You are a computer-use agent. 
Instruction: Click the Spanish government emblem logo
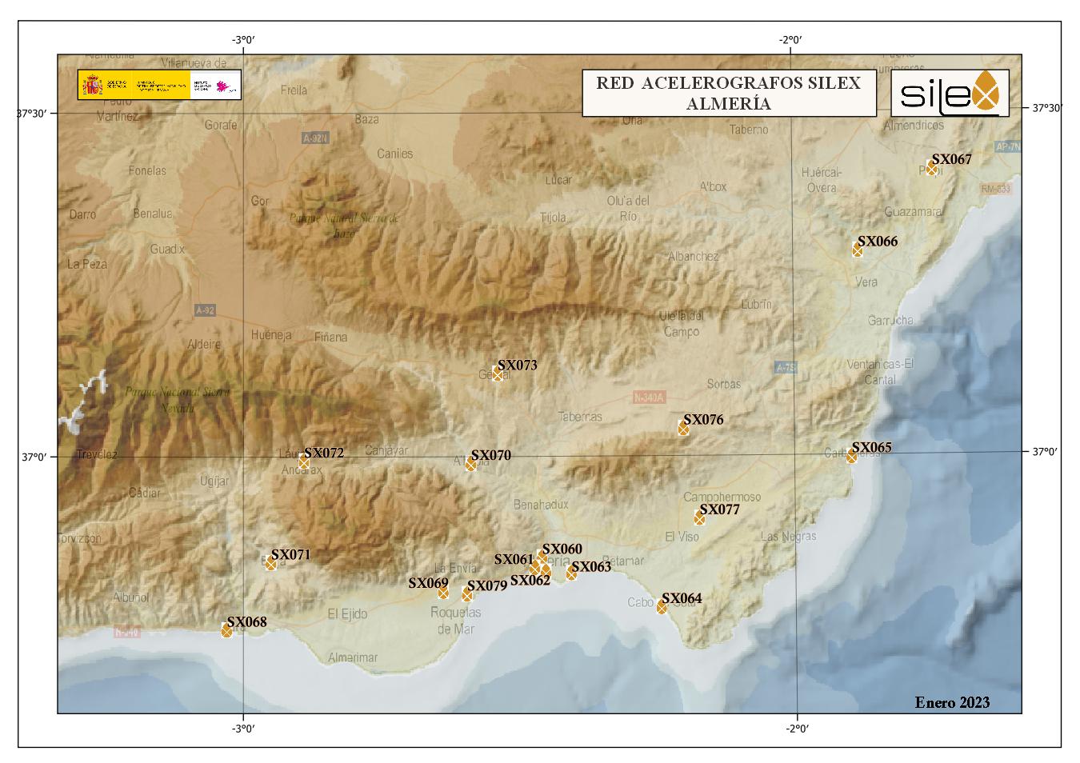(x=94, y=85)
